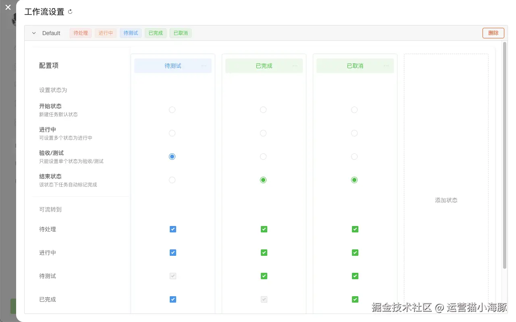Screen dimensions: 516x322
Task: Collapse the Default workflow section
Action: [x=33, y=33]
